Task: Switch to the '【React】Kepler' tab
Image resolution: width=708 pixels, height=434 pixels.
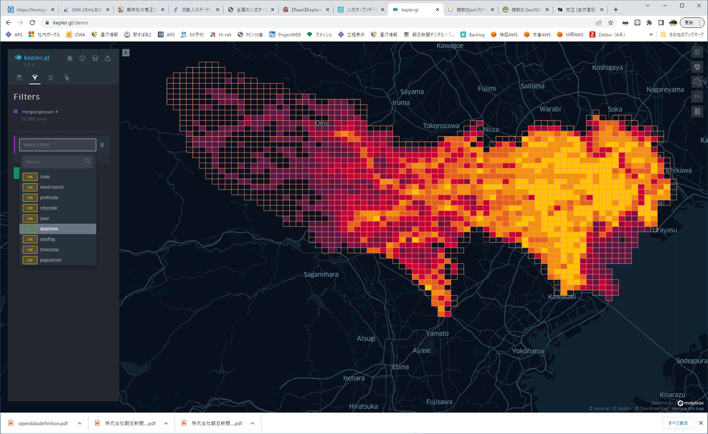Action: [x=306, y=10]
